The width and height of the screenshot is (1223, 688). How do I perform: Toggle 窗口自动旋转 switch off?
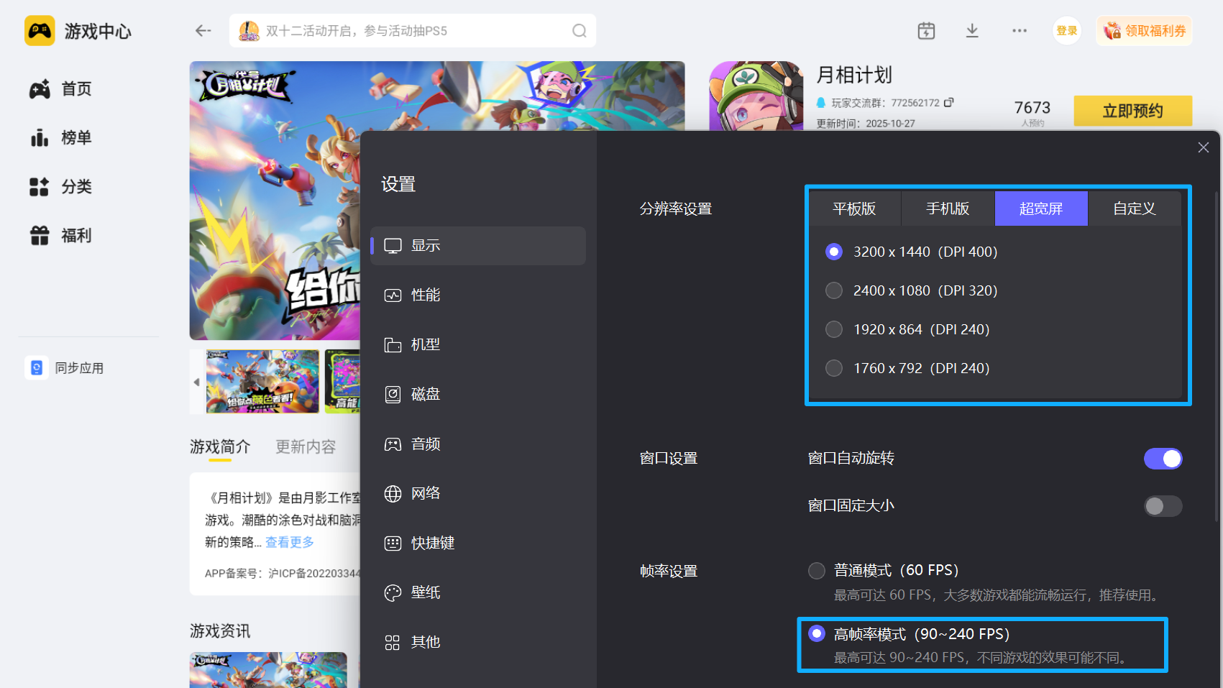(x=1163, y=459)
